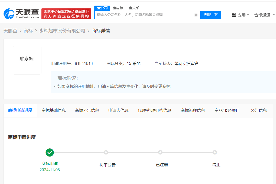
Task: Select the 查公司 search tab
Action: click(102, 8)
